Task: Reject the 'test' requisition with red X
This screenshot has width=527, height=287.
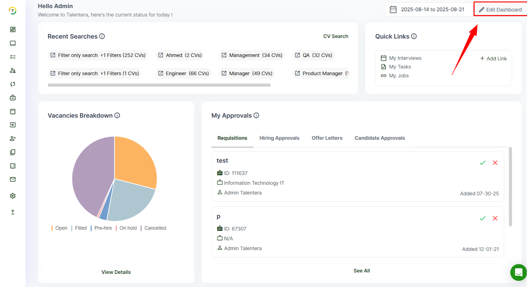Action: point(495,163)
